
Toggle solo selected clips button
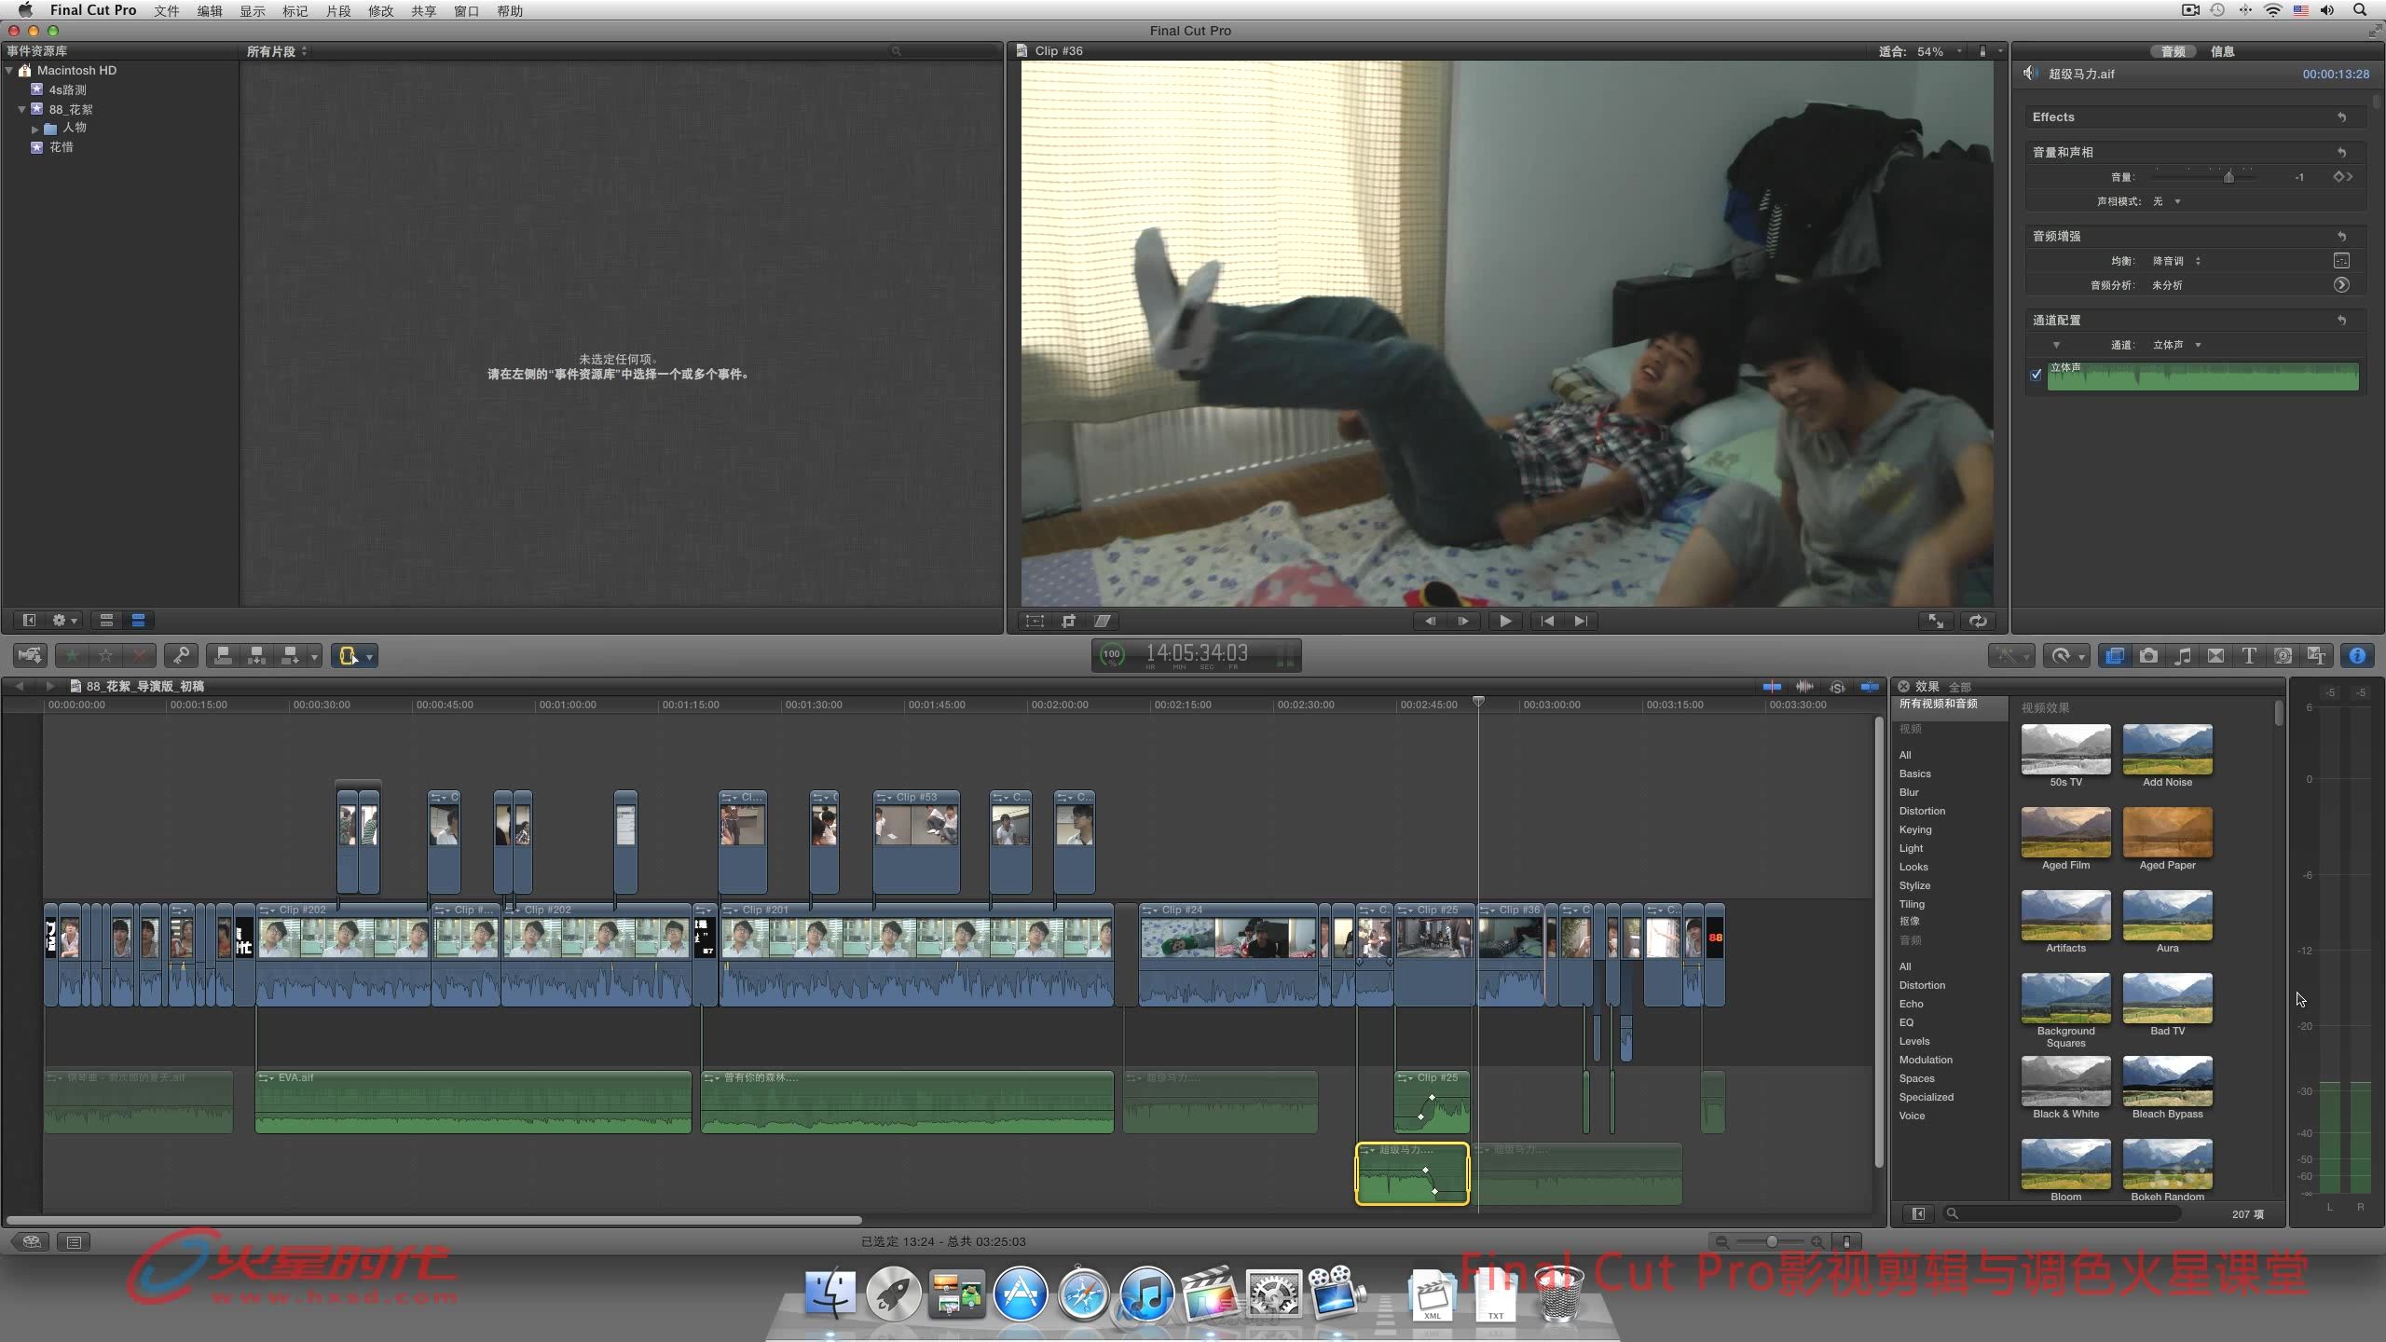[1837, 687]
